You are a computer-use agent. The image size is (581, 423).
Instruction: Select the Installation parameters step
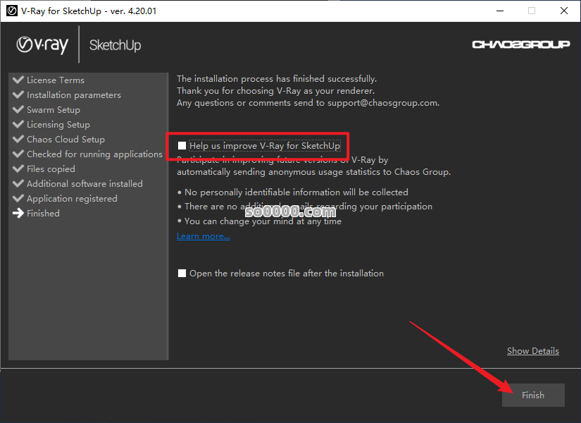pos(73,94)
